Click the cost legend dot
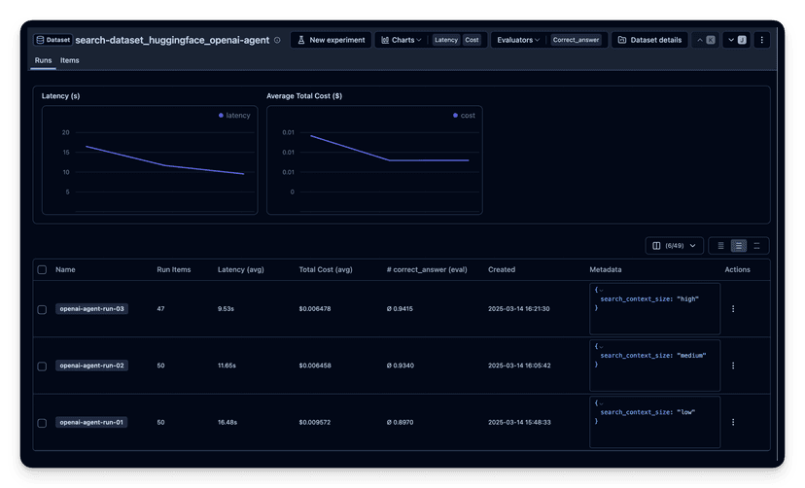805x488 pixels. (x=455, y=116)
